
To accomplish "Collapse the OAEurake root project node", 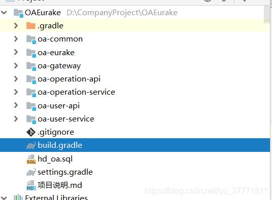I will (x=4, y=13).
